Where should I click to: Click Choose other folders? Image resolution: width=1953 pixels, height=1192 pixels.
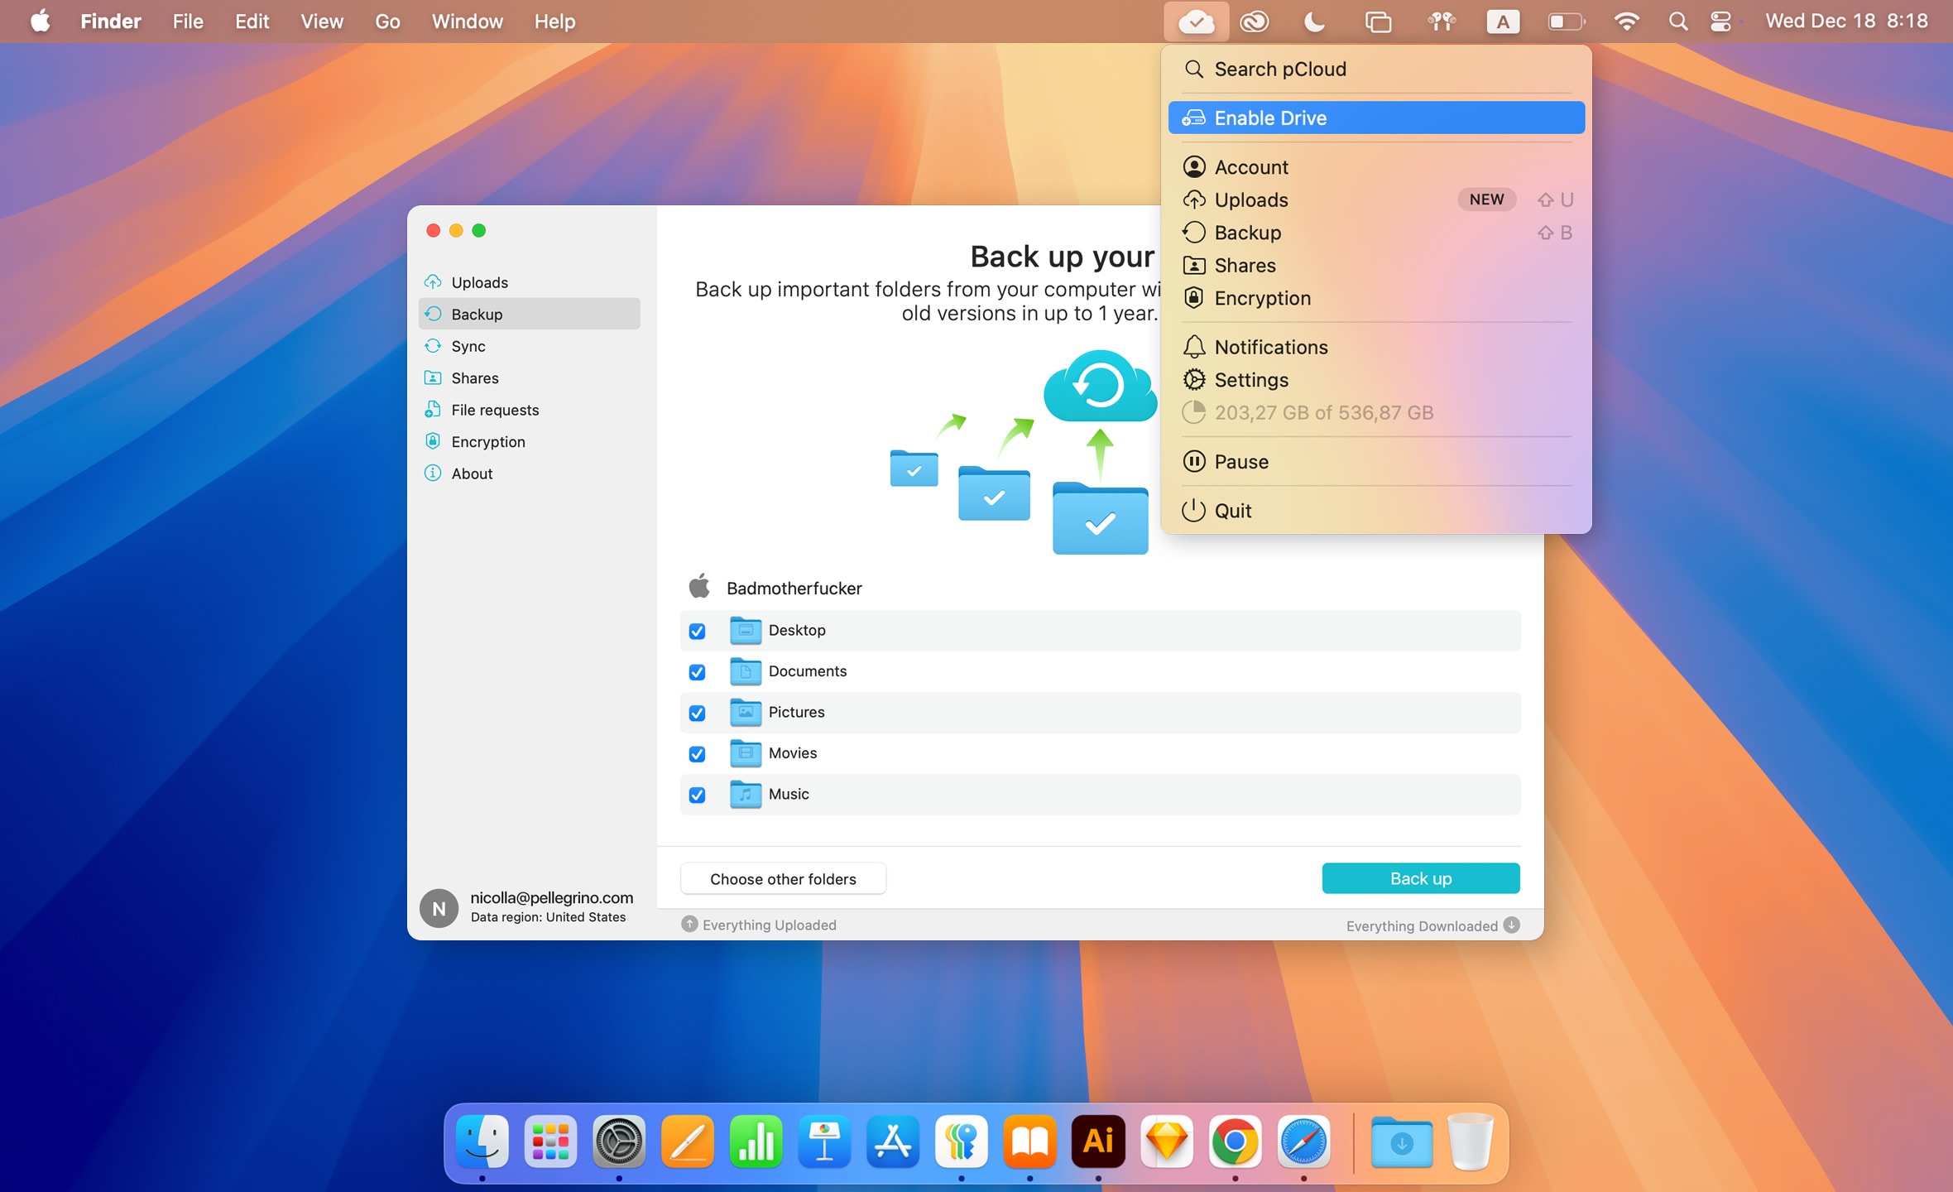click(782, 878)
